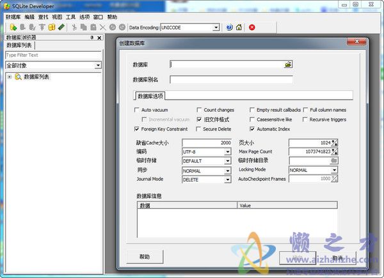The width and height of the screenshot is (384, 278).
Task: Open the 工具 menu
Action: coord(70,17)
